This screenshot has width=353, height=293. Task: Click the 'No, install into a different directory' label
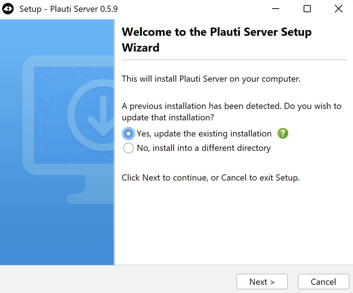204,148
